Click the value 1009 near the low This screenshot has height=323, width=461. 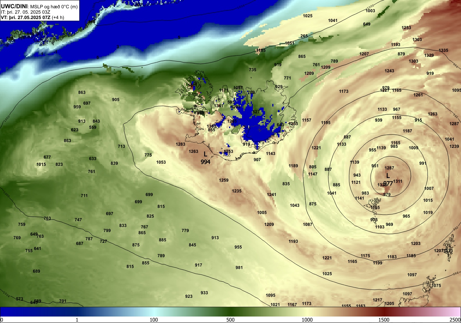tap(413, 148)
